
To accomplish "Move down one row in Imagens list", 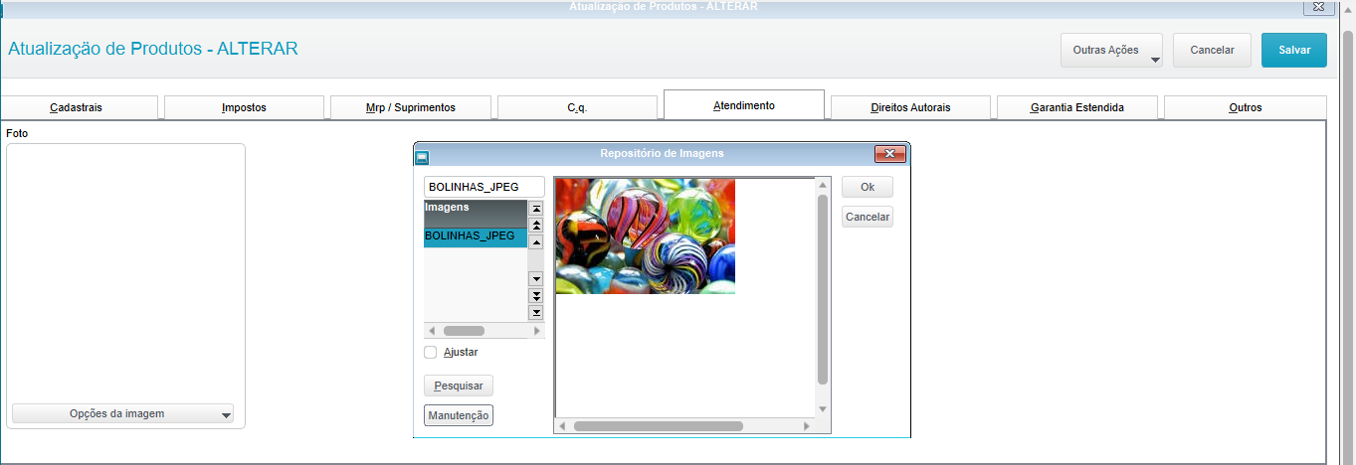I will (x=535, y=279).
